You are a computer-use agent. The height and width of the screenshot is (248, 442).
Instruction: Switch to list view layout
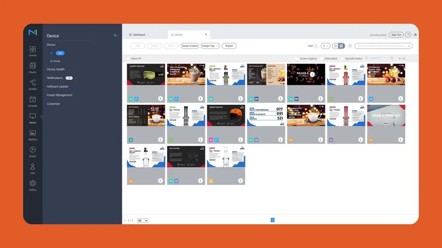coord(335,46)
